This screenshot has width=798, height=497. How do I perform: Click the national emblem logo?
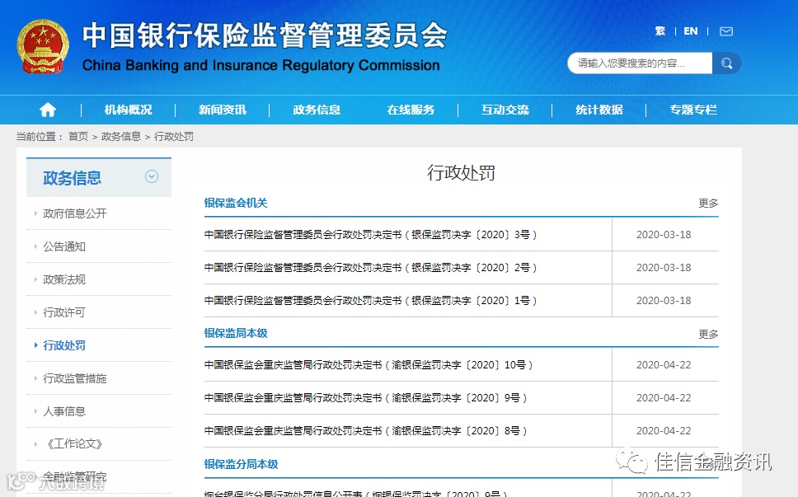(43, 47)
